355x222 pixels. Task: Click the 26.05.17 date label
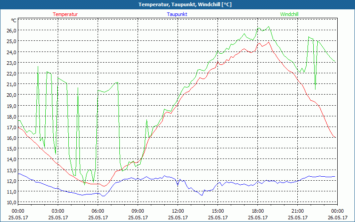click(338, 218)
